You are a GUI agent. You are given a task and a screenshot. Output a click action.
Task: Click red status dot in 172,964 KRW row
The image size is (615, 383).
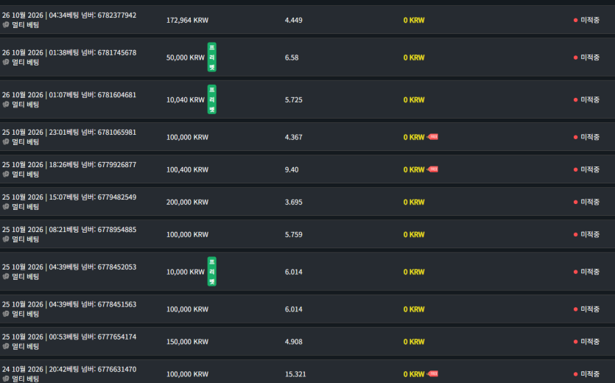(575, 20)
